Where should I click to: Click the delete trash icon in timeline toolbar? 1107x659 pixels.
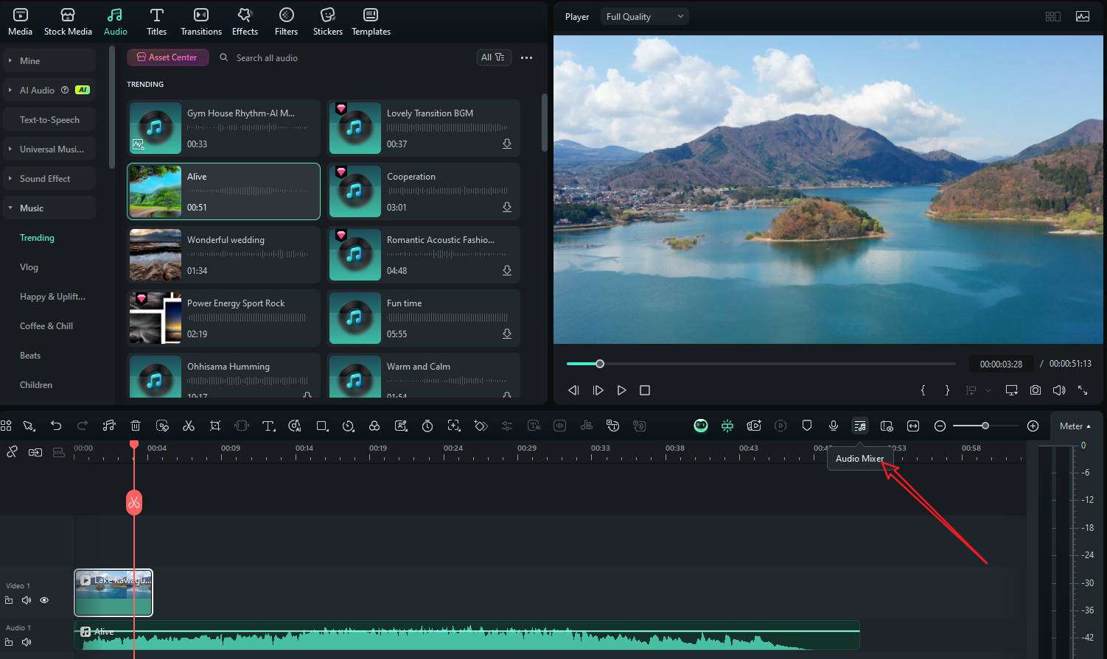click(x=136, y=426)
